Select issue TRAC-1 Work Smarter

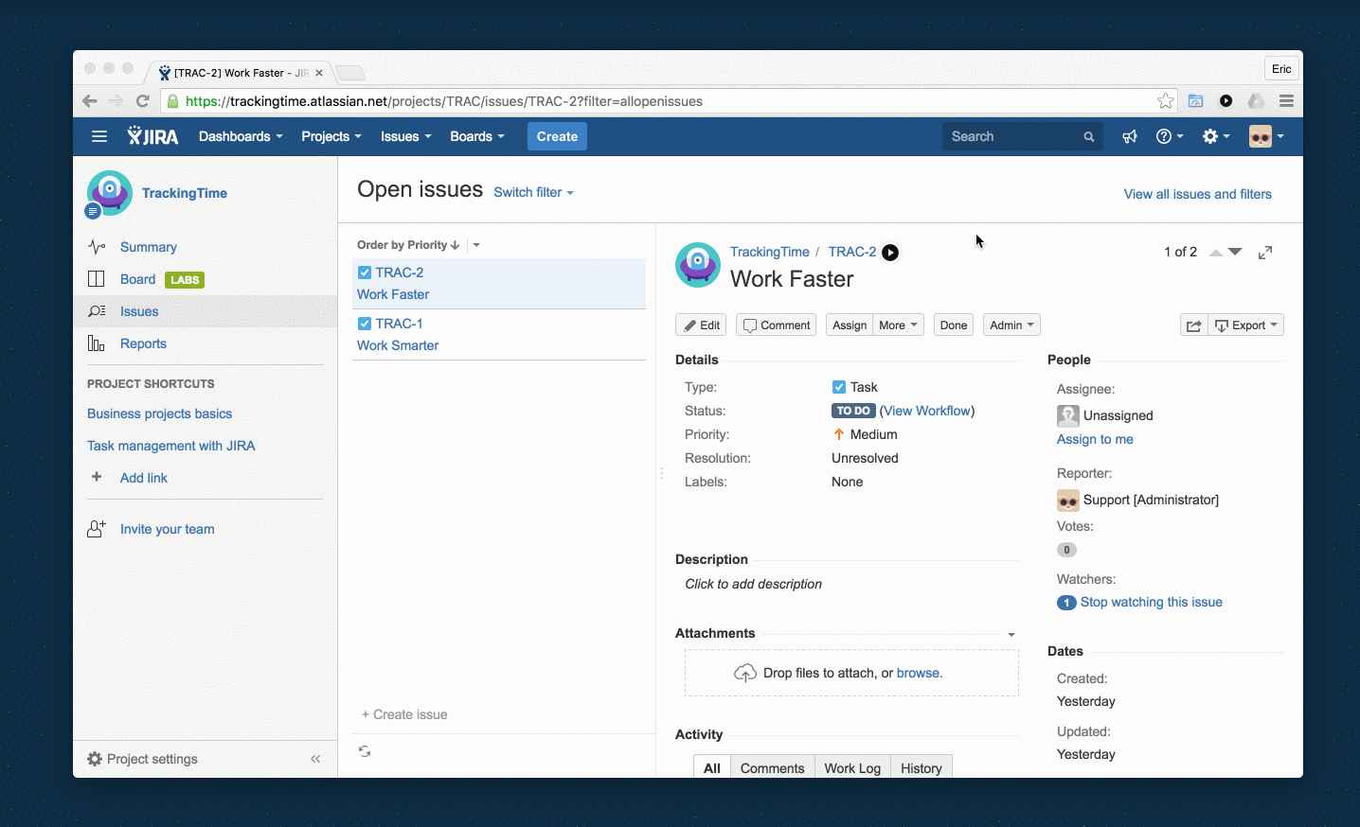coord(499,335)
